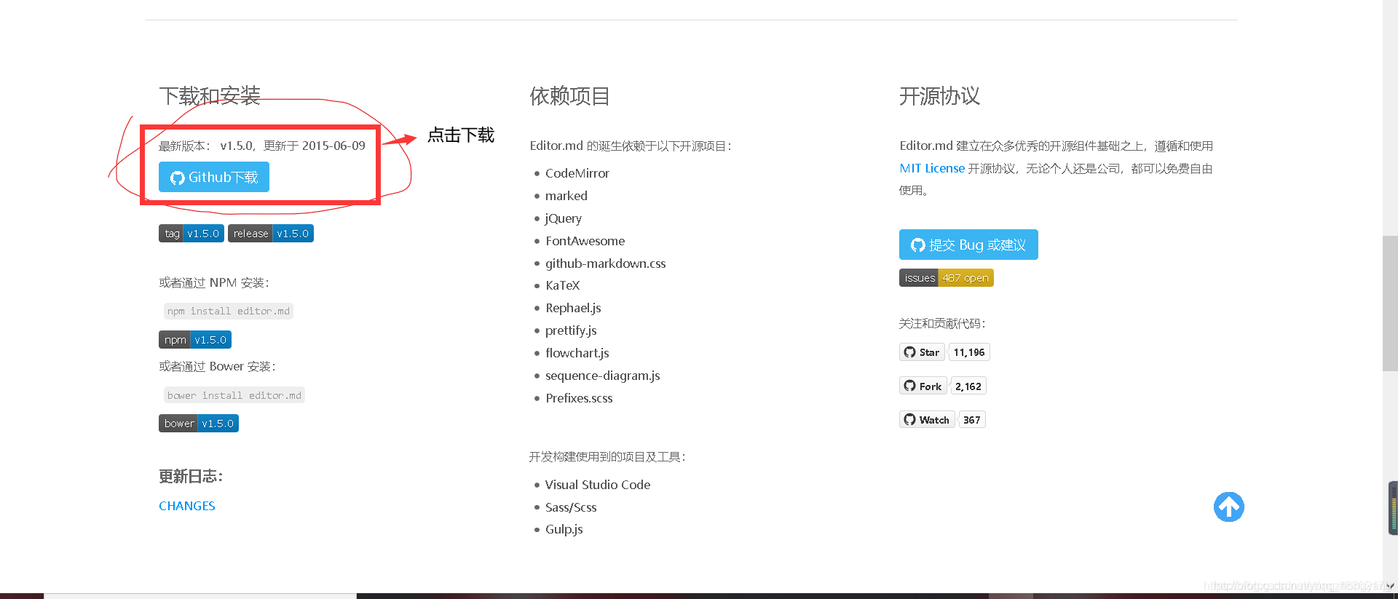Image resolution: width=1398 pixels, height=599 pixels.
Task: Click the 2,162 fork count
Action: (x=968, y=386)
